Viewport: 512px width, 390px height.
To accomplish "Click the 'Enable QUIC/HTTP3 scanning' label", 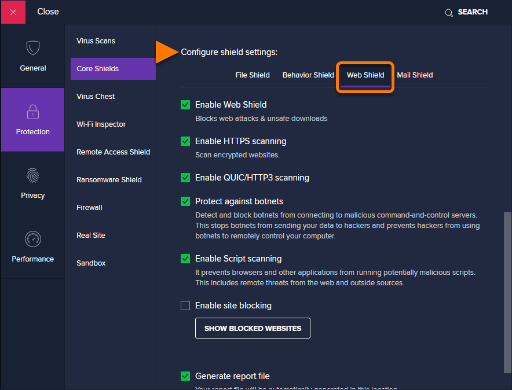I will point(252,178).
